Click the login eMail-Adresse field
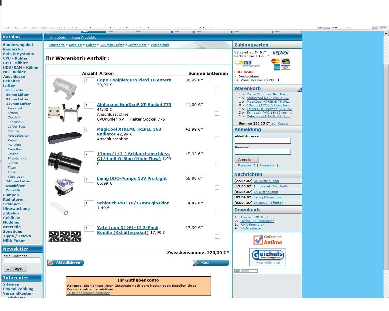The image size is (389, 311). point(263,141)
